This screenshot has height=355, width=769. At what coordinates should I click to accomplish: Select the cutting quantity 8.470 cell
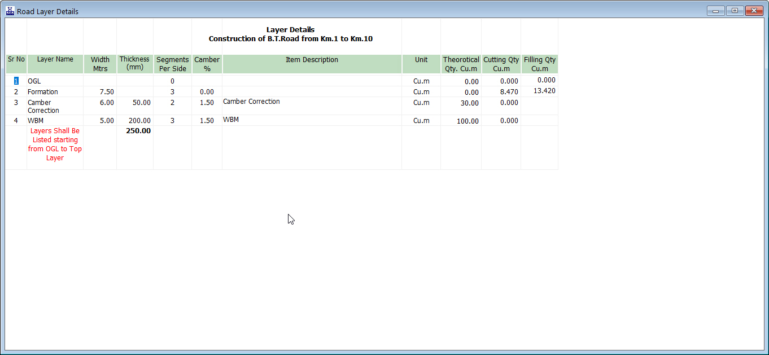(x=501, y=91)
